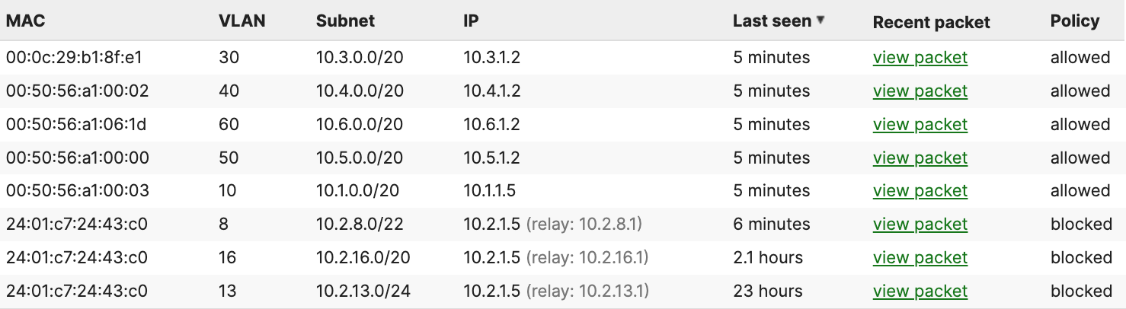Select MAC address 00:50:56:a1:06:1d
Screen dimensions: 1126x309
pos(77,125)
